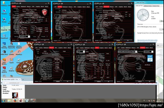Click OK in the Date and Time dialog
The width and height of the screenshot is (164, 108).
point(158,45)
